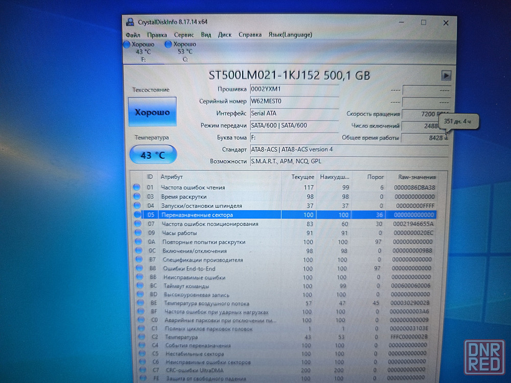This screenshot has height=383, width=511.
Task: Open the Диск menu
Action: [224, 35]
